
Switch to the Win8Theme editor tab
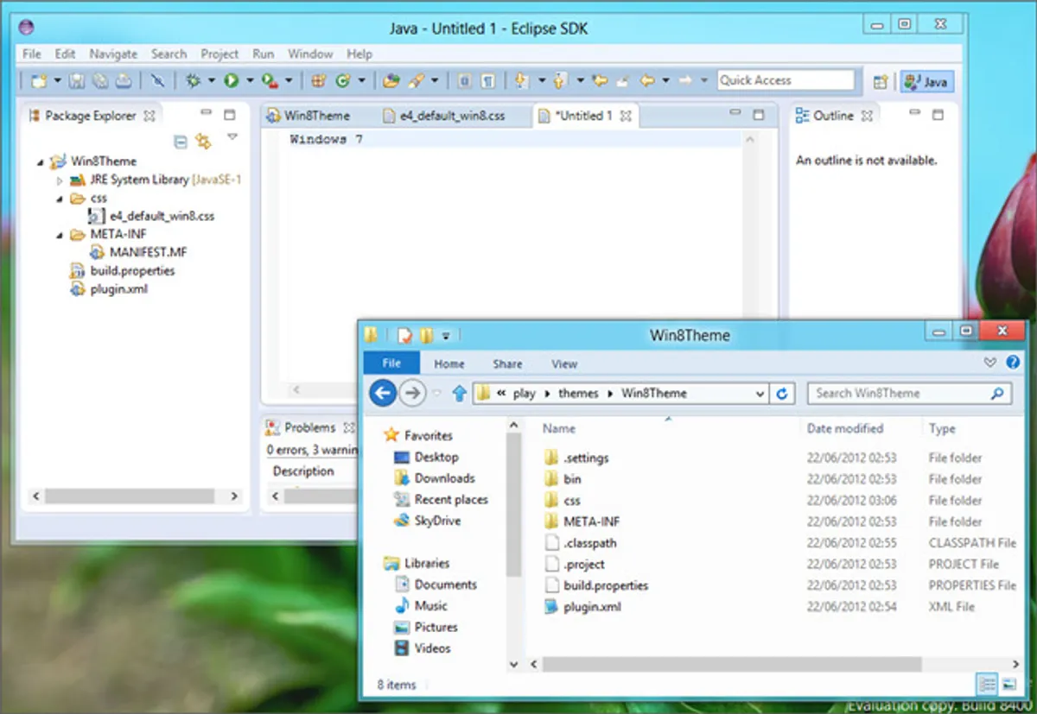[x=308, y=116]
